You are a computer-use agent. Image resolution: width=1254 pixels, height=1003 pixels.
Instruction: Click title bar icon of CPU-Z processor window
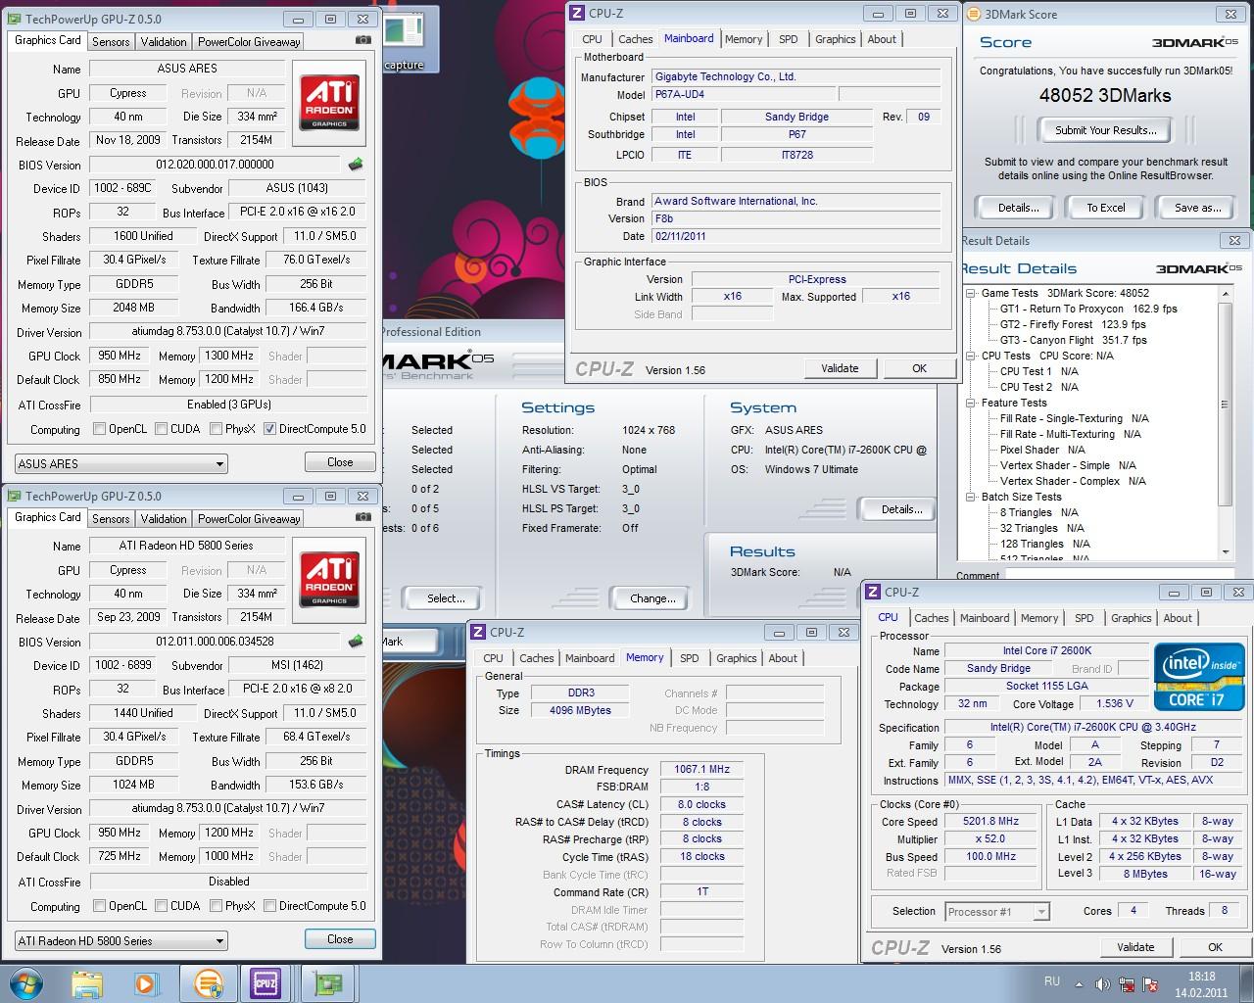click(872, 592)
